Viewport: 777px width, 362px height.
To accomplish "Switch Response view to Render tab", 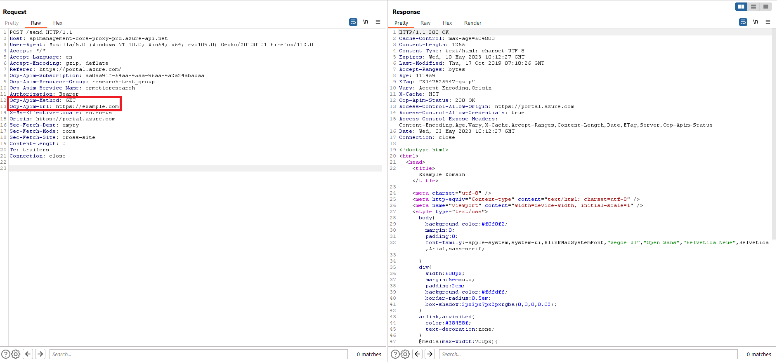I will [x=473, y=23].
